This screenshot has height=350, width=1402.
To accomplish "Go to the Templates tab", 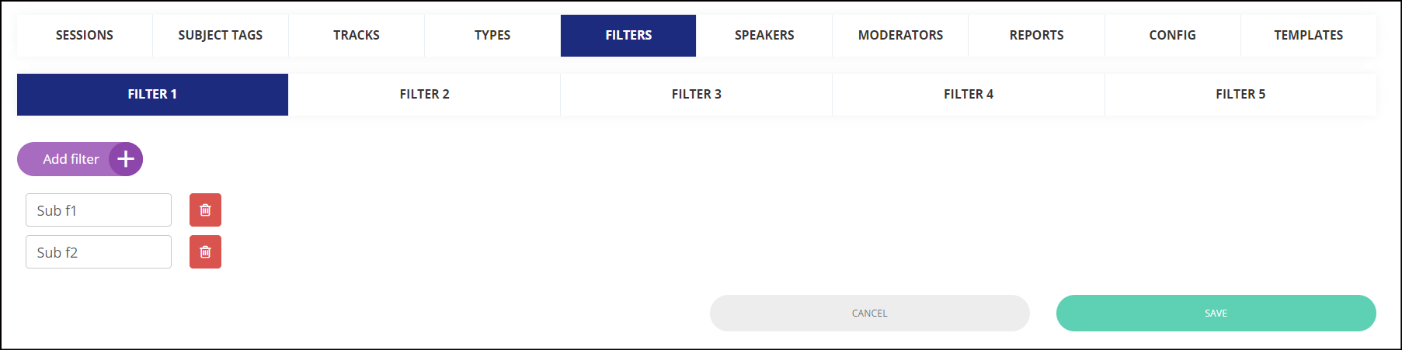I will pos(1309,35).
